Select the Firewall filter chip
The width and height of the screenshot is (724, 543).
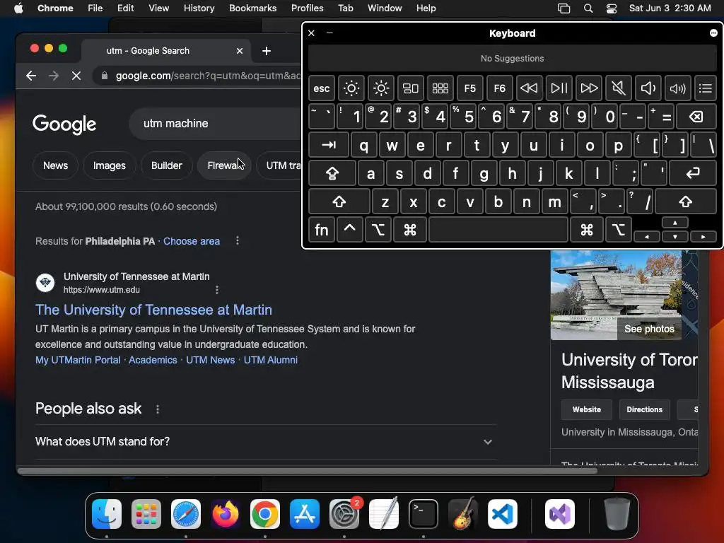(x=224, y=165)
